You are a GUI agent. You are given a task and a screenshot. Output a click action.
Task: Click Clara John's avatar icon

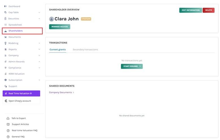51,19
